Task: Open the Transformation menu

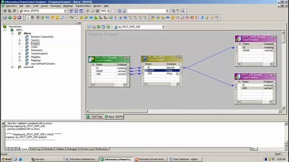Action: point(83,6)
